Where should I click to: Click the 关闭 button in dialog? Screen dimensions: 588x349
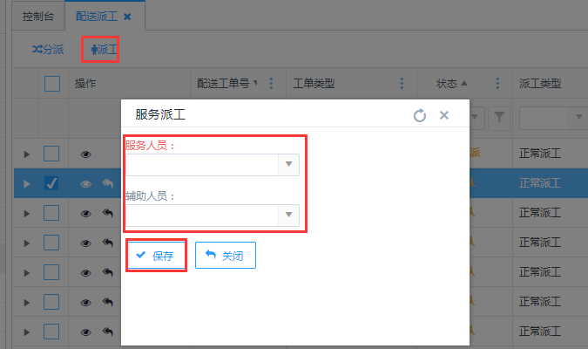tap(225, 256)
